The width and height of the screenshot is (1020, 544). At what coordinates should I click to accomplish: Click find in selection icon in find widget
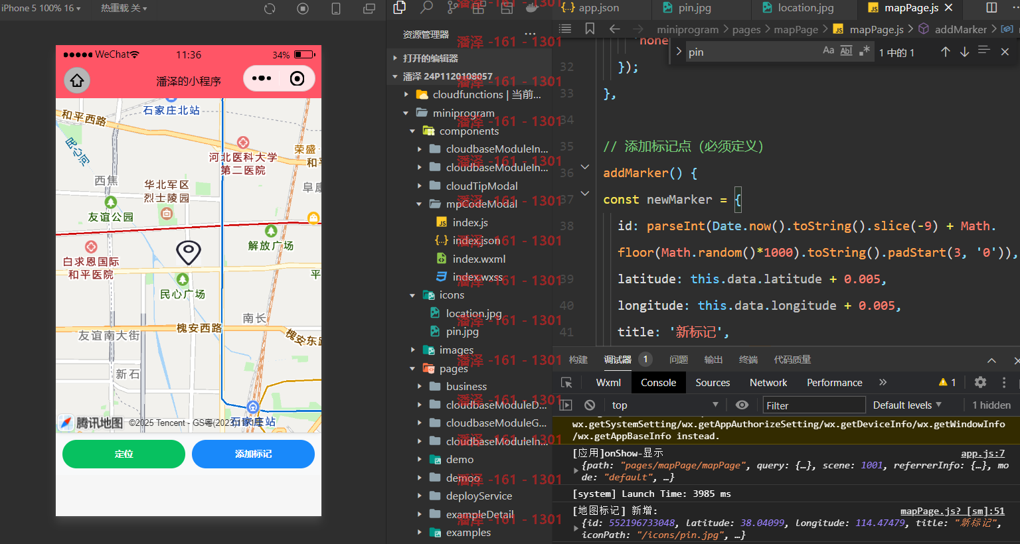[x=984, y=50]
